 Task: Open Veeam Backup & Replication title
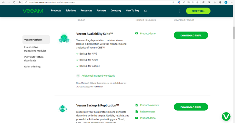(x=98, y=105)
